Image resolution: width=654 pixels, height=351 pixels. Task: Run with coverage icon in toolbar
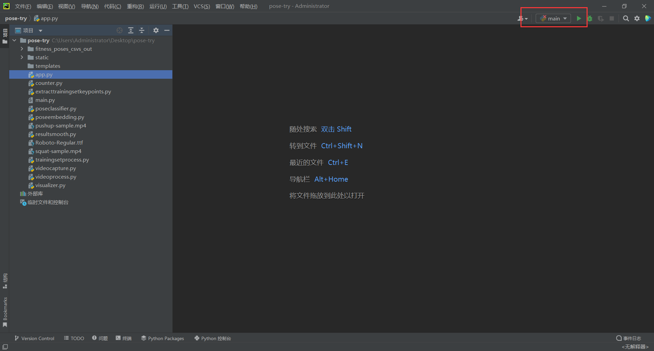pyautogui.click(x=601, y=18)
